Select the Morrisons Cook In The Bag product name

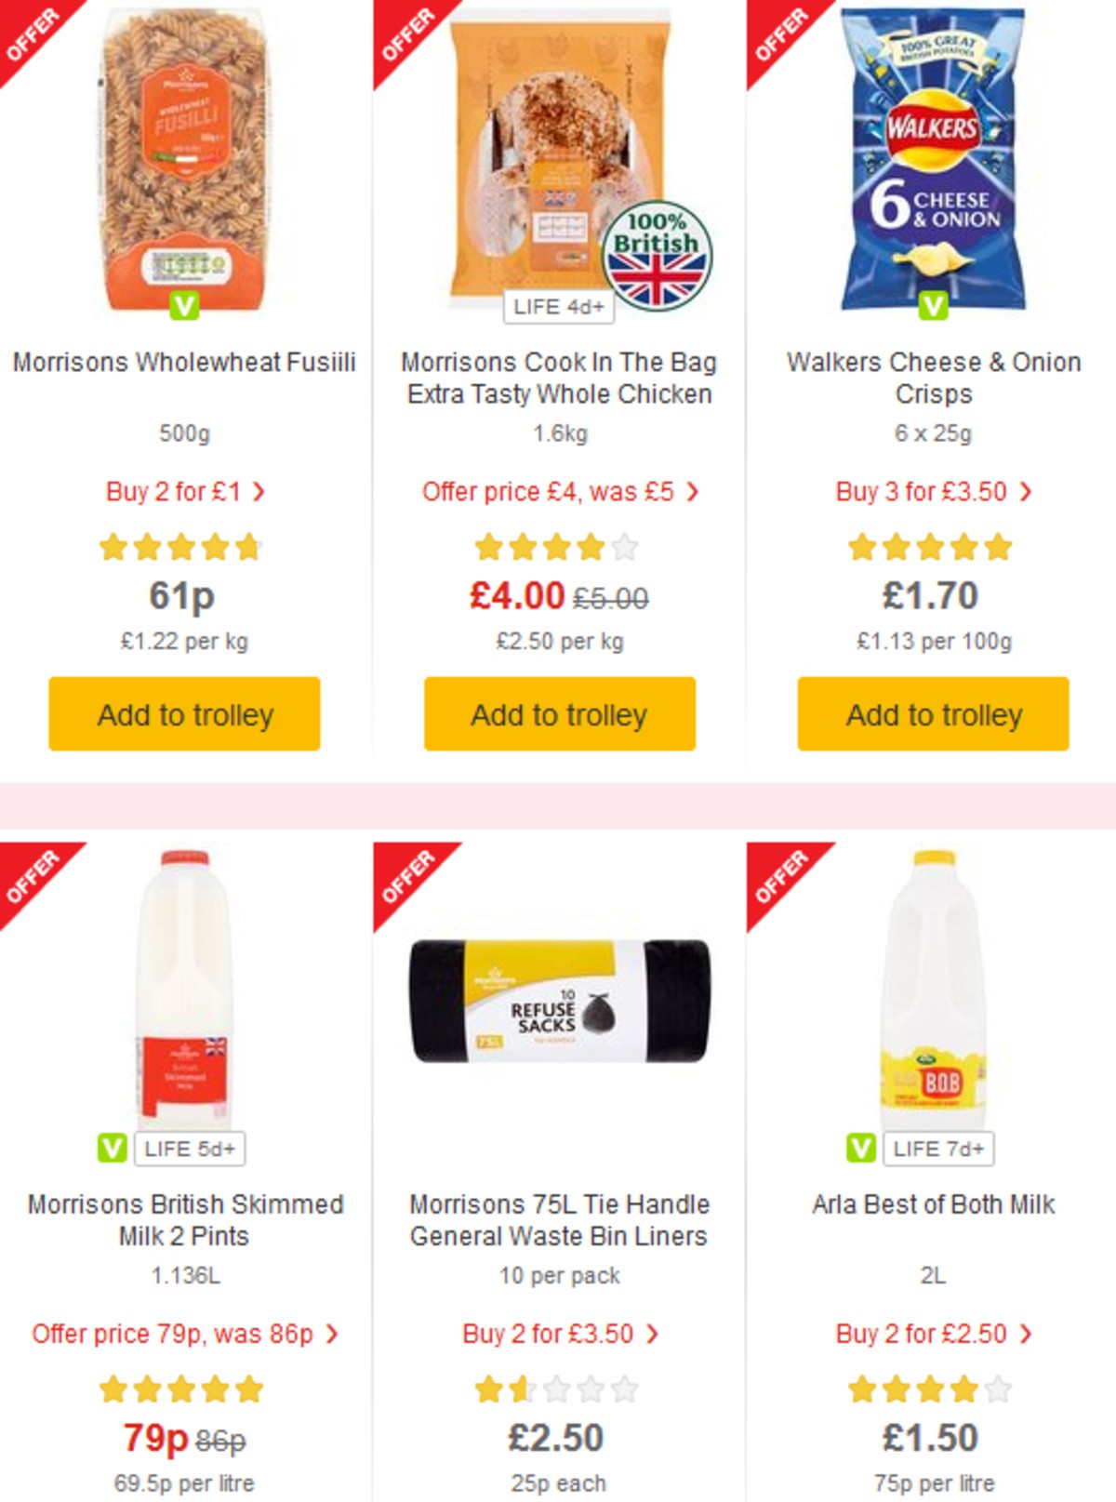[557, 378]
